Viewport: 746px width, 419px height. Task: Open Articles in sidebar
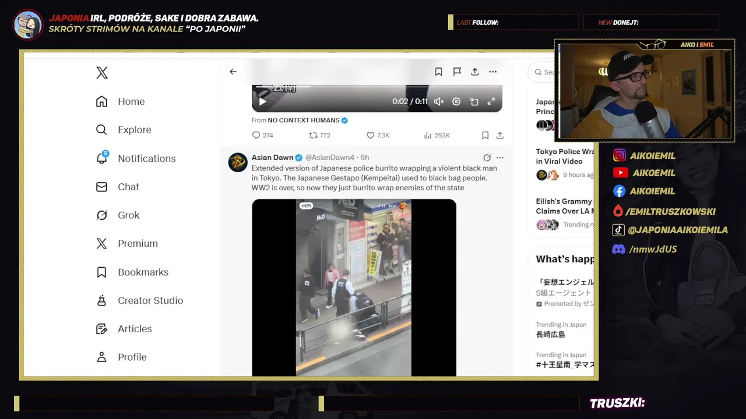(x=124, y=329)
